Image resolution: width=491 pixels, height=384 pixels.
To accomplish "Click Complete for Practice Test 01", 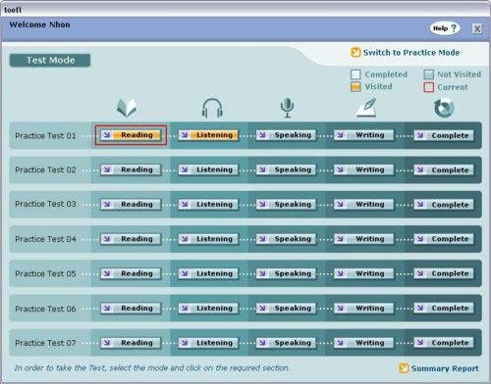I will pyautogui.click(x=444, y=135).
